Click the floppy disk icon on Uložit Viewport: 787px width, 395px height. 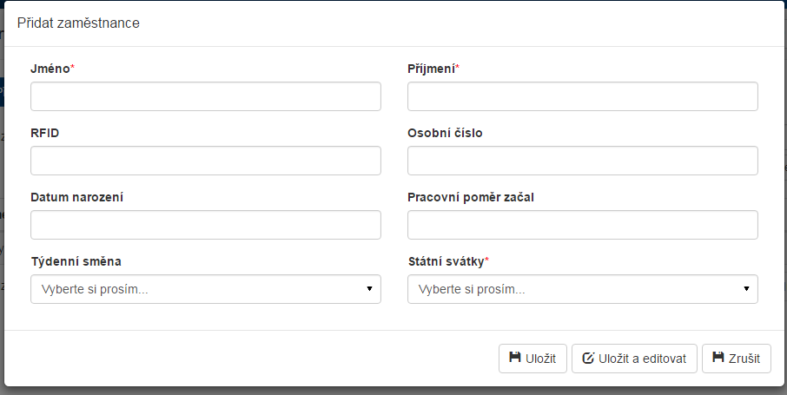click(x=515, y=358)
